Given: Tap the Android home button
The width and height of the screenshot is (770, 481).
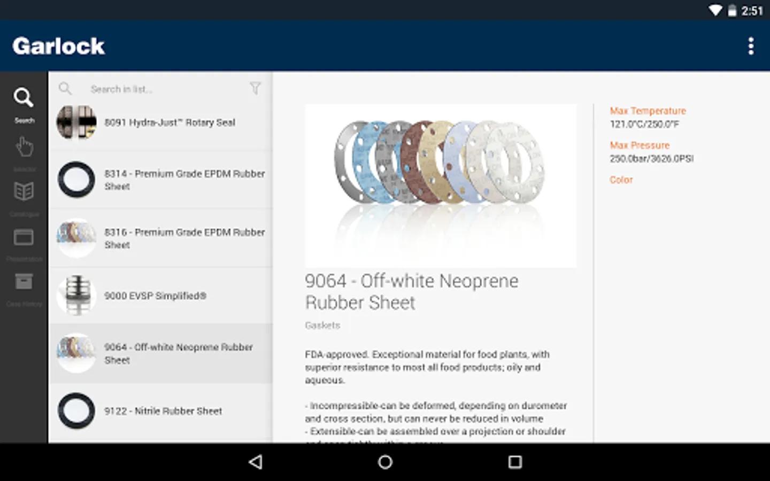Looking at the screenshot, I should point(385,462).
